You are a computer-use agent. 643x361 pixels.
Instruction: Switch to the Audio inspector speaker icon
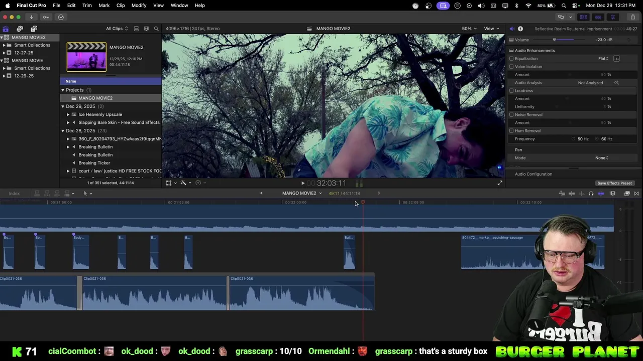tap(511, 29)
